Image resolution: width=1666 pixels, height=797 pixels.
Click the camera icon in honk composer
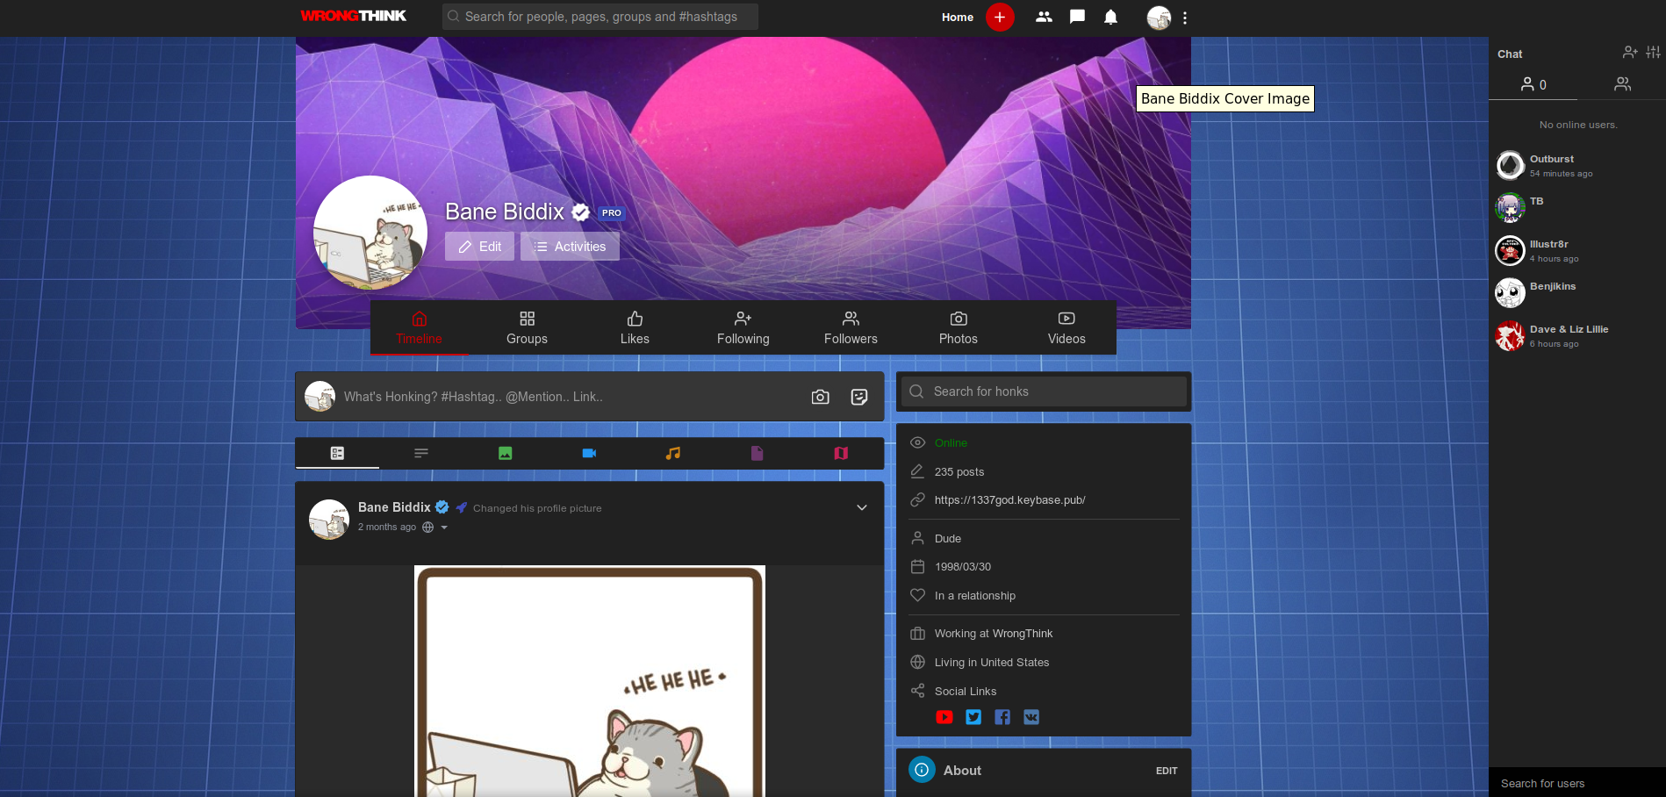tap(820, 397)
